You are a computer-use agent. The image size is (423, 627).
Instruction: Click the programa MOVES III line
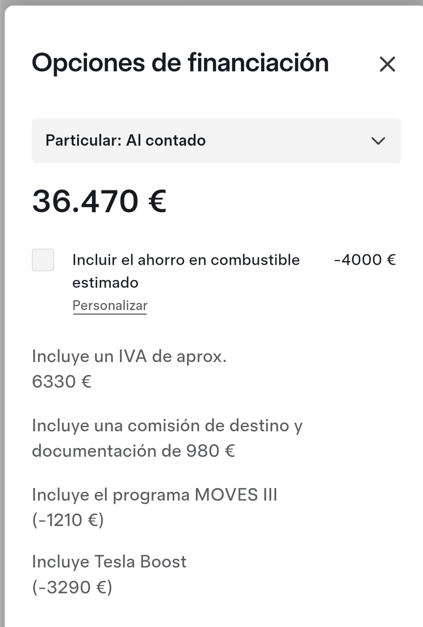click(155, 495)
